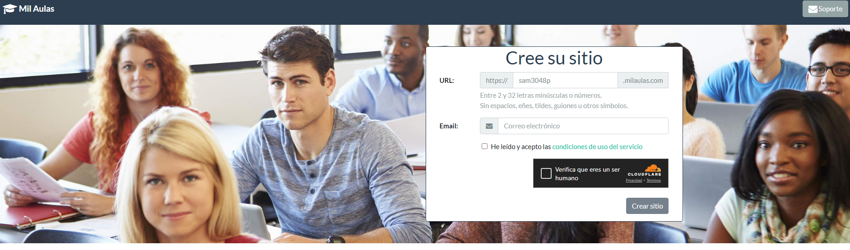The height and width of the screenshot is (250, 850).
Task: Click the graduation cap logo icon
Action: [9, 9]
